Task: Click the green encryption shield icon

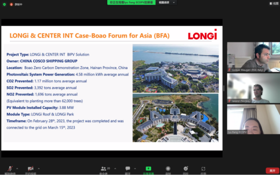Action: pyautogui.click(x=5, y=5)
